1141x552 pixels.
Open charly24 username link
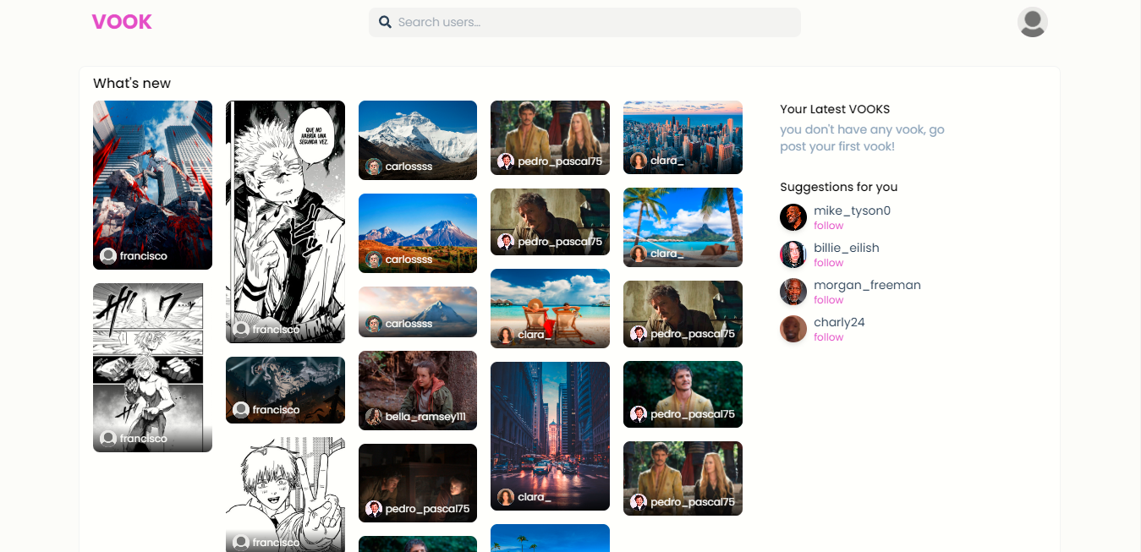(839, 322)
